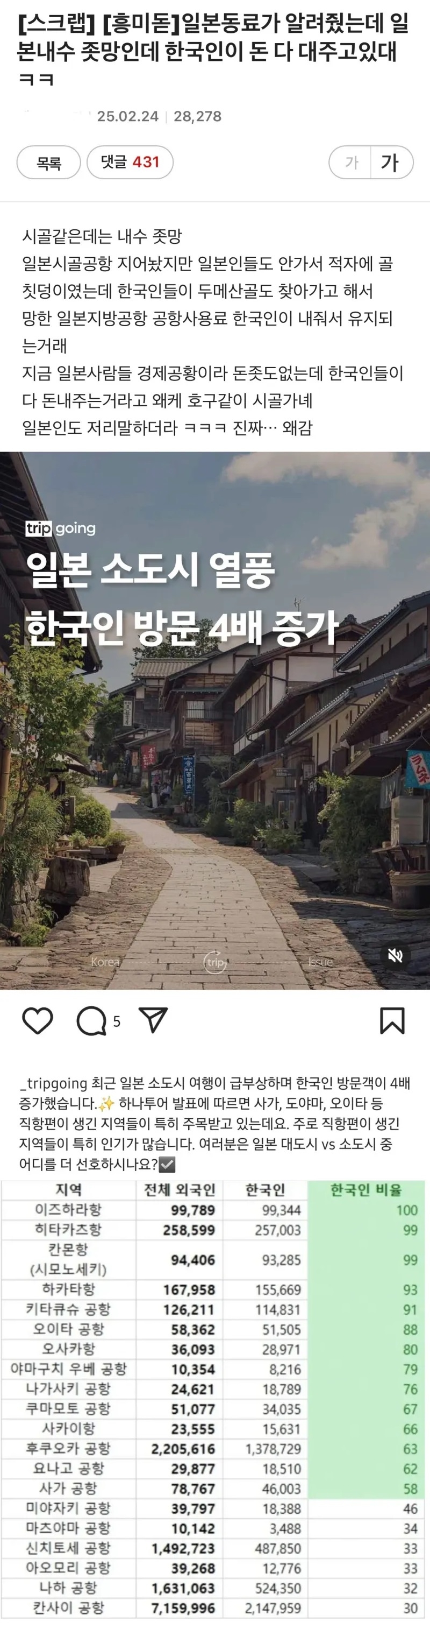Screen dimensions: 430x1636
Task: Go back to list with 목록 button
Action: [49, 162]
